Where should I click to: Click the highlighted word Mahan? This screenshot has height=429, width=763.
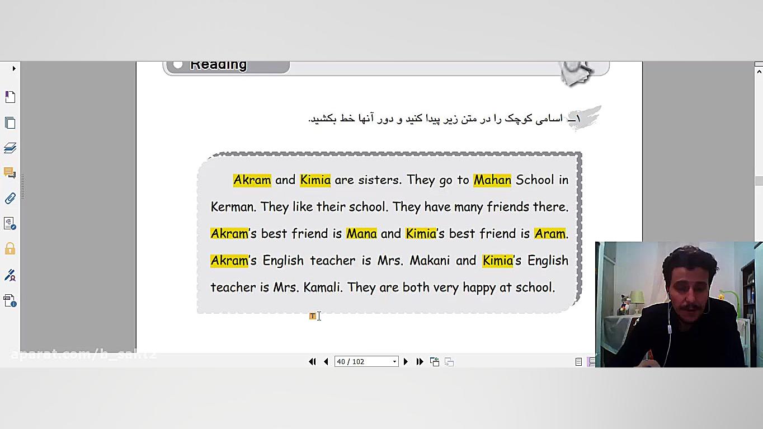492,180
